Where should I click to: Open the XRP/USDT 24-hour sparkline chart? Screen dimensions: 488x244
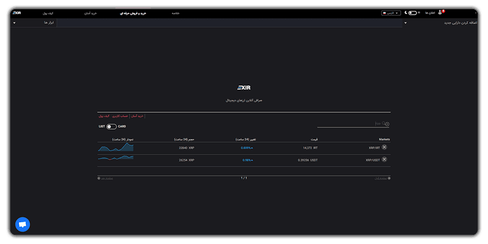click(x=115, y=158)
